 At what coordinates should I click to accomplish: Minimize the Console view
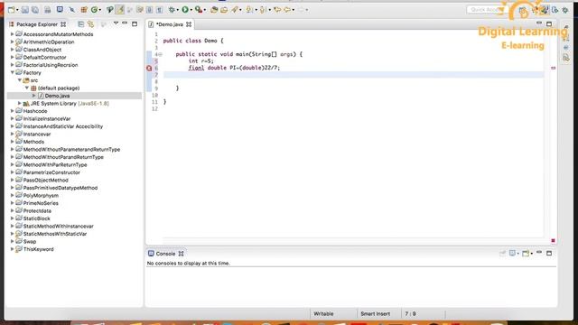[x=539, y=253]
